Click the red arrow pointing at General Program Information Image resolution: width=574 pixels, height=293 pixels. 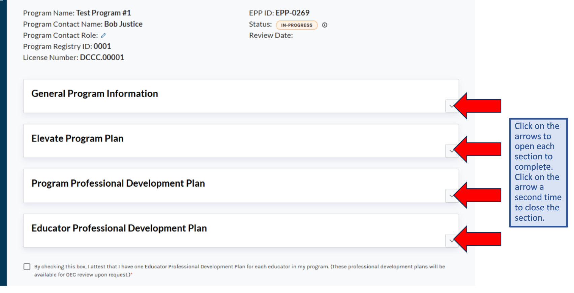(x=478, y=106)
